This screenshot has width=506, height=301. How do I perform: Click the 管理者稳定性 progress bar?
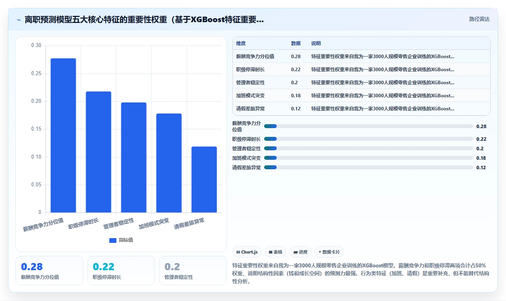(x=368, y=148)
